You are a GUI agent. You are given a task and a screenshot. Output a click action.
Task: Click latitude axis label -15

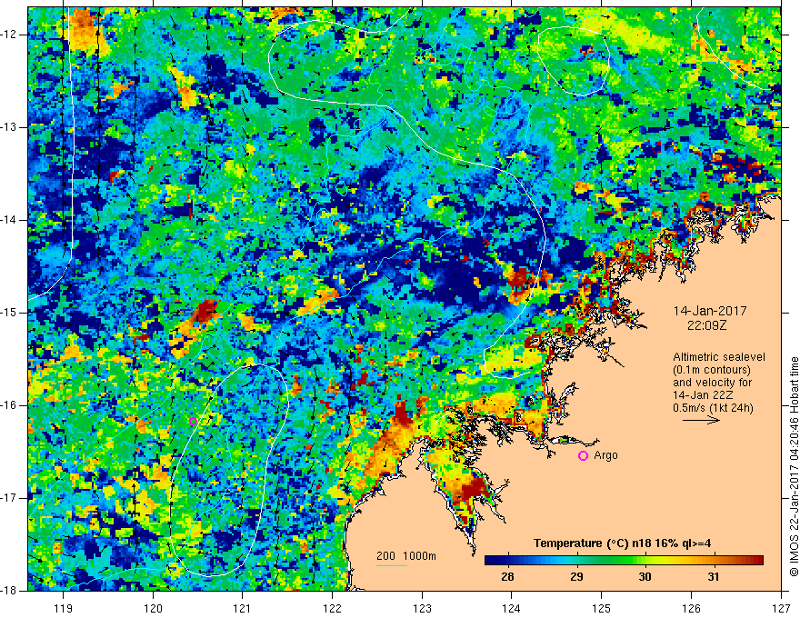9,313
